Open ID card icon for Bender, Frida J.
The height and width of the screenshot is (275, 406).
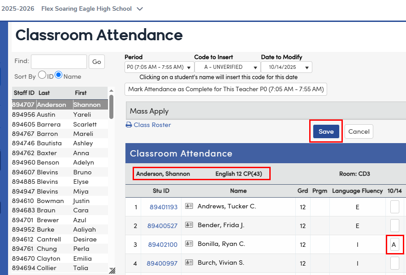[x=189, y=225]
